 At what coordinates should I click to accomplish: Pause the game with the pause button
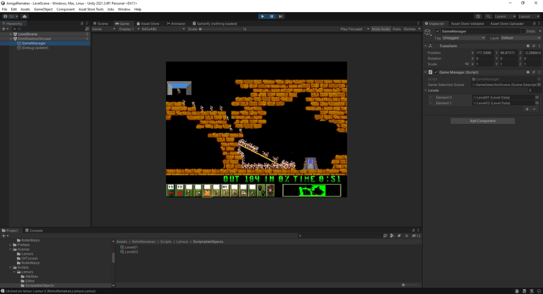(271, 16)
